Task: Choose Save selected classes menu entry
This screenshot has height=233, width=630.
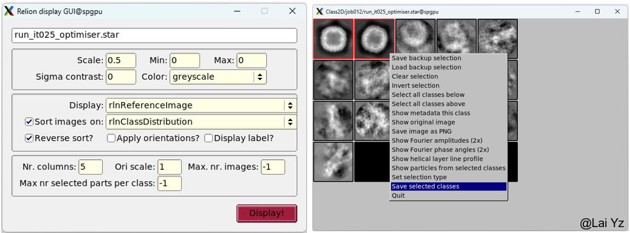Action: tap(449, 186)
